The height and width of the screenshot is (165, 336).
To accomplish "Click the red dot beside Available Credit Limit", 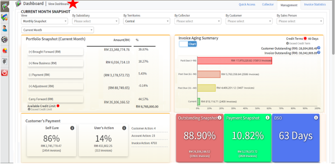I will (x=58, y=106).
